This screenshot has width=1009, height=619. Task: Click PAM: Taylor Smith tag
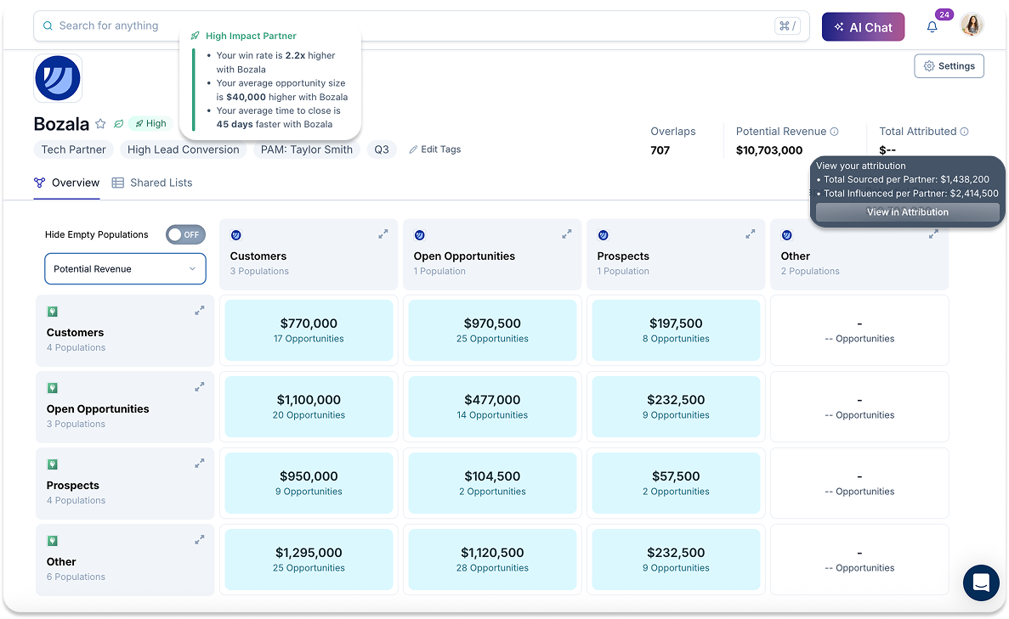306,149
